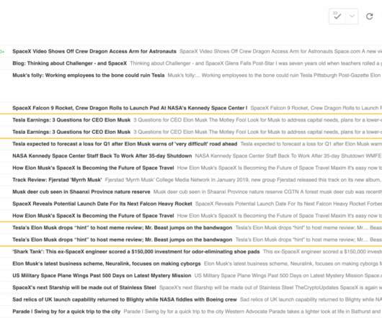The image size is (382, 318).
Task: Refresh the message list
Action: tap(370, 17)
